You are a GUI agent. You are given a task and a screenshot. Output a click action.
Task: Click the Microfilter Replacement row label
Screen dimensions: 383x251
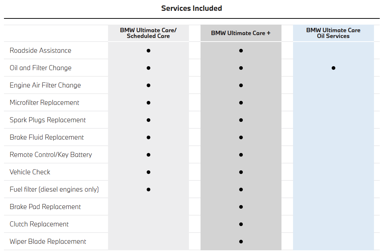44,103
